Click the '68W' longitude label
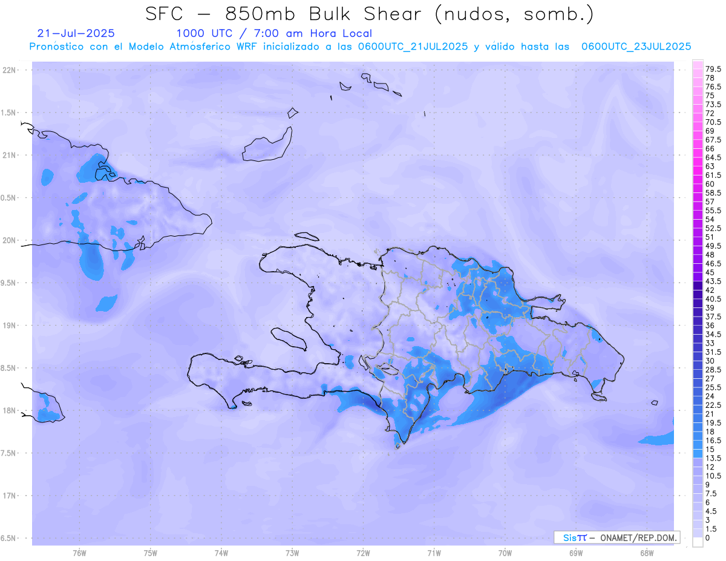The height and width of the screenshot is (561, 726). tap(647, 554)
